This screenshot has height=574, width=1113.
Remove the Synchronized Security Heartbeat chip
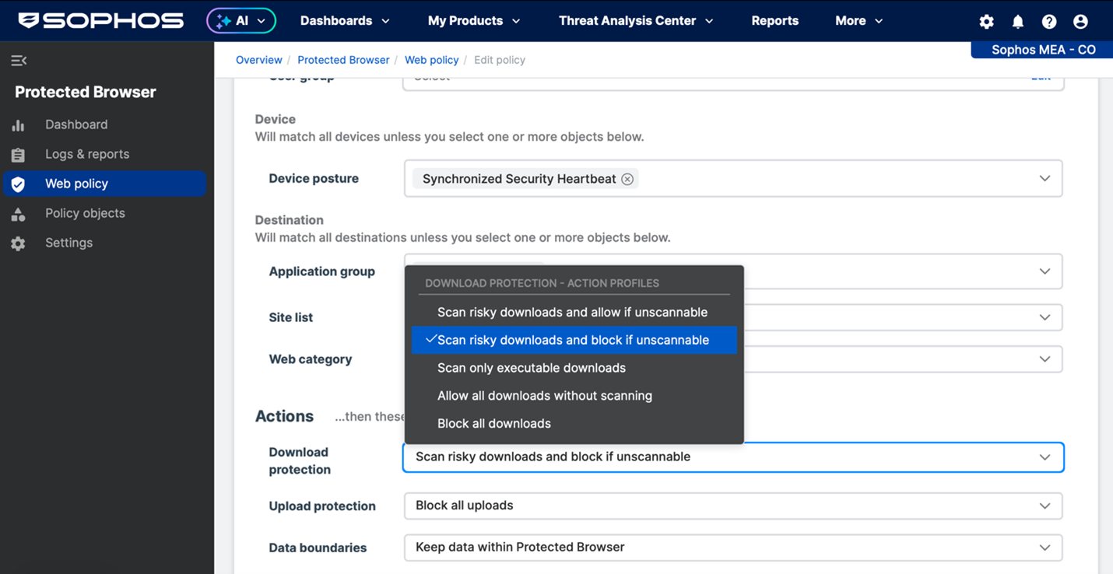[x=627, y=178]
